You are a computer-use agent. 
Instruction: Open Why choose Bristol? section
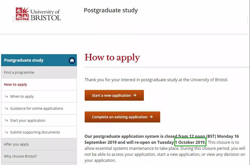(x=39, y=156)
